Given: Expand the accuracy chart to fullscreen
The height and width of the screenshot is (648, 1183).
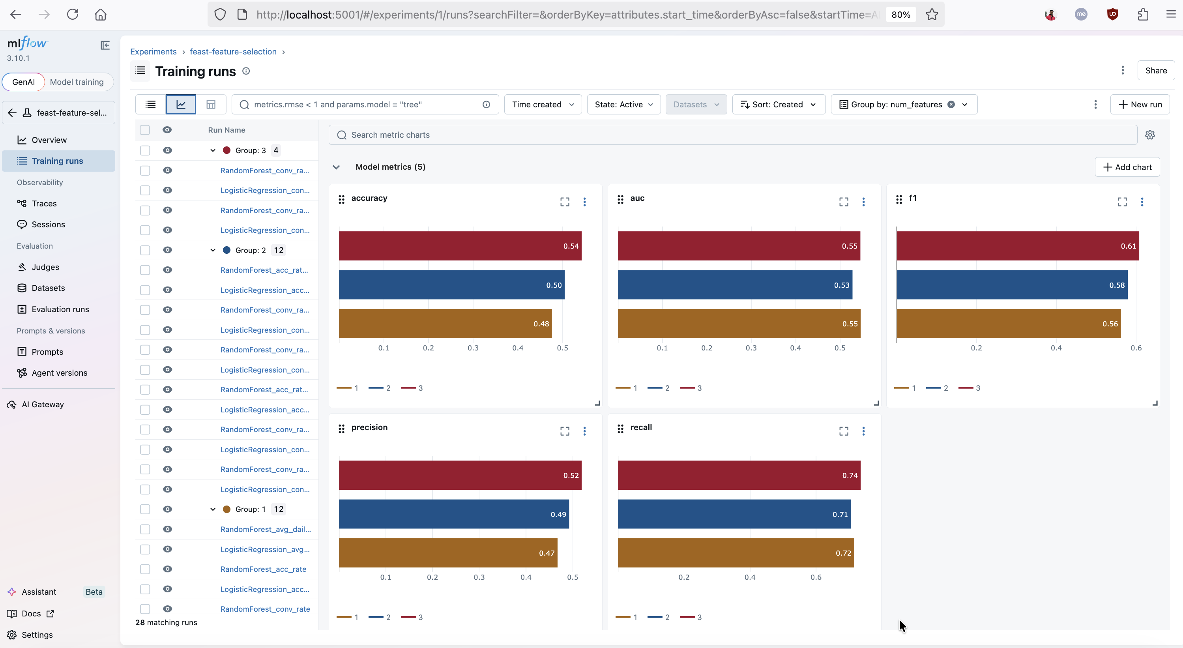Looking at the screenshot, I should click(x=564, y=202).
